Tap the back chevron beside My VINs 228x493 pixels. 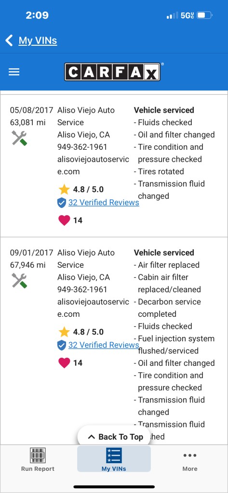point(9,40)
